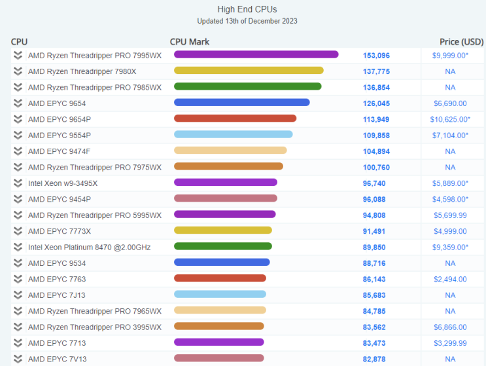Expand chevron beside Threadripper PRO 7985WX
This screenshot has width=486, height=366.
click(18, 88)
